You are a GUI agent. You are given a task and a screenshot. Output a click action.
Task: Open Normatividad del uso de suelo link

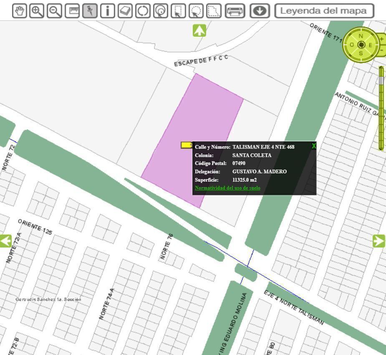(x=227, y=188)
